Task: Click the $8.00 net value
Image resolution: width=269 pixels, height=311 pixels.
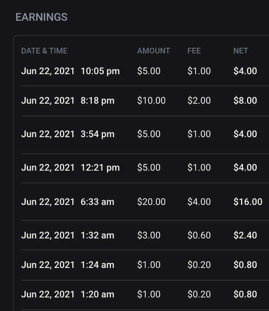Action: (245, 101)
